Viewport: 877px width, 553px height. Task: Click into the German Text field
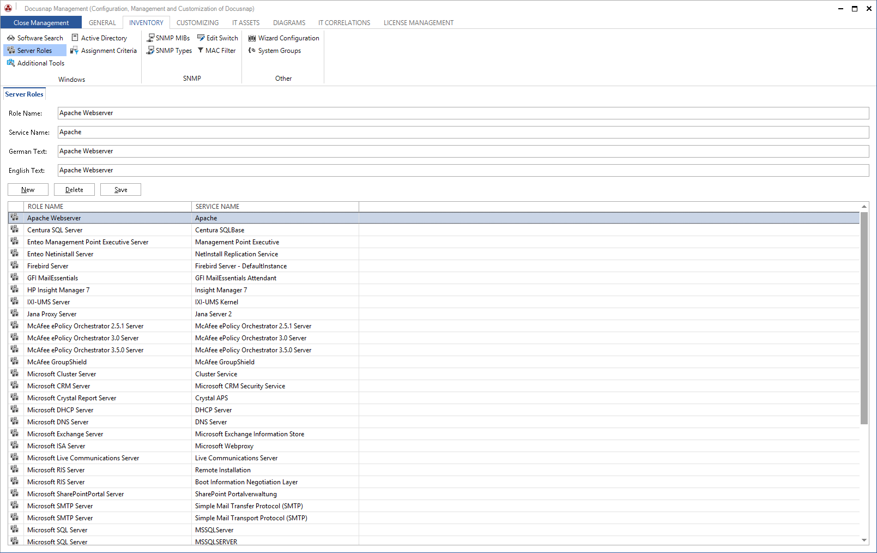click(463, 151)
